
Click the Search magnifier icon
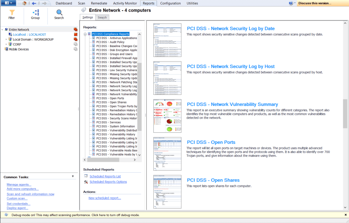pyautogui.click(x=59, y=13)
